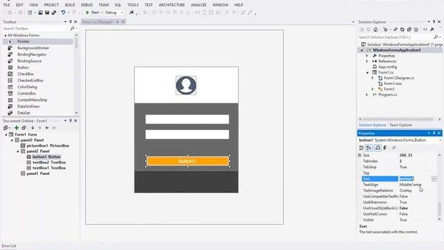
Task: Switch to the Solution Explorer tab
Action: (x=373, y=125)
